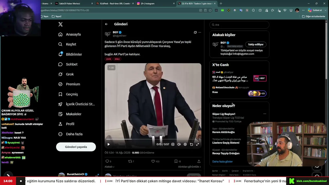Open Diğer sık kullanılanlar folder
This screenshot has height=185, width=329.
314,16
